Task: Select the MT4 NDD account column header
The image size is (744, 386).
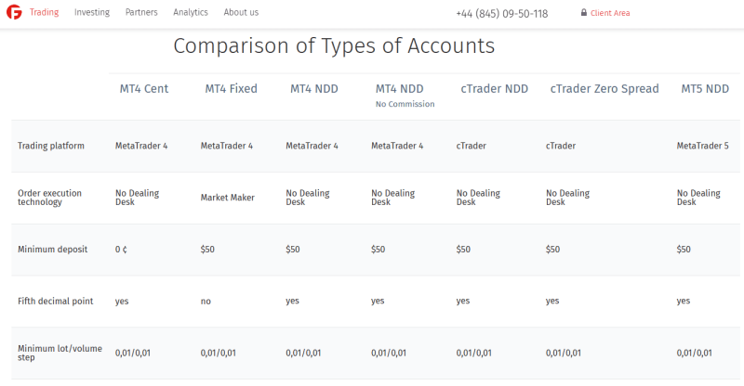Action: click(x=314, y=88)
